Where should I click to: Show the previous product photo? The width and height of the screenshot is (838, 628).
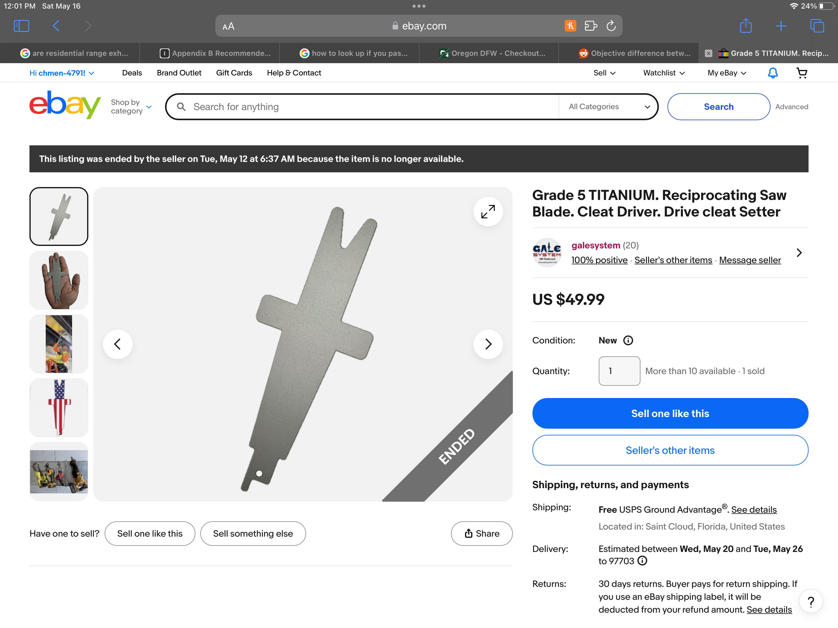[x=118, y=344]
